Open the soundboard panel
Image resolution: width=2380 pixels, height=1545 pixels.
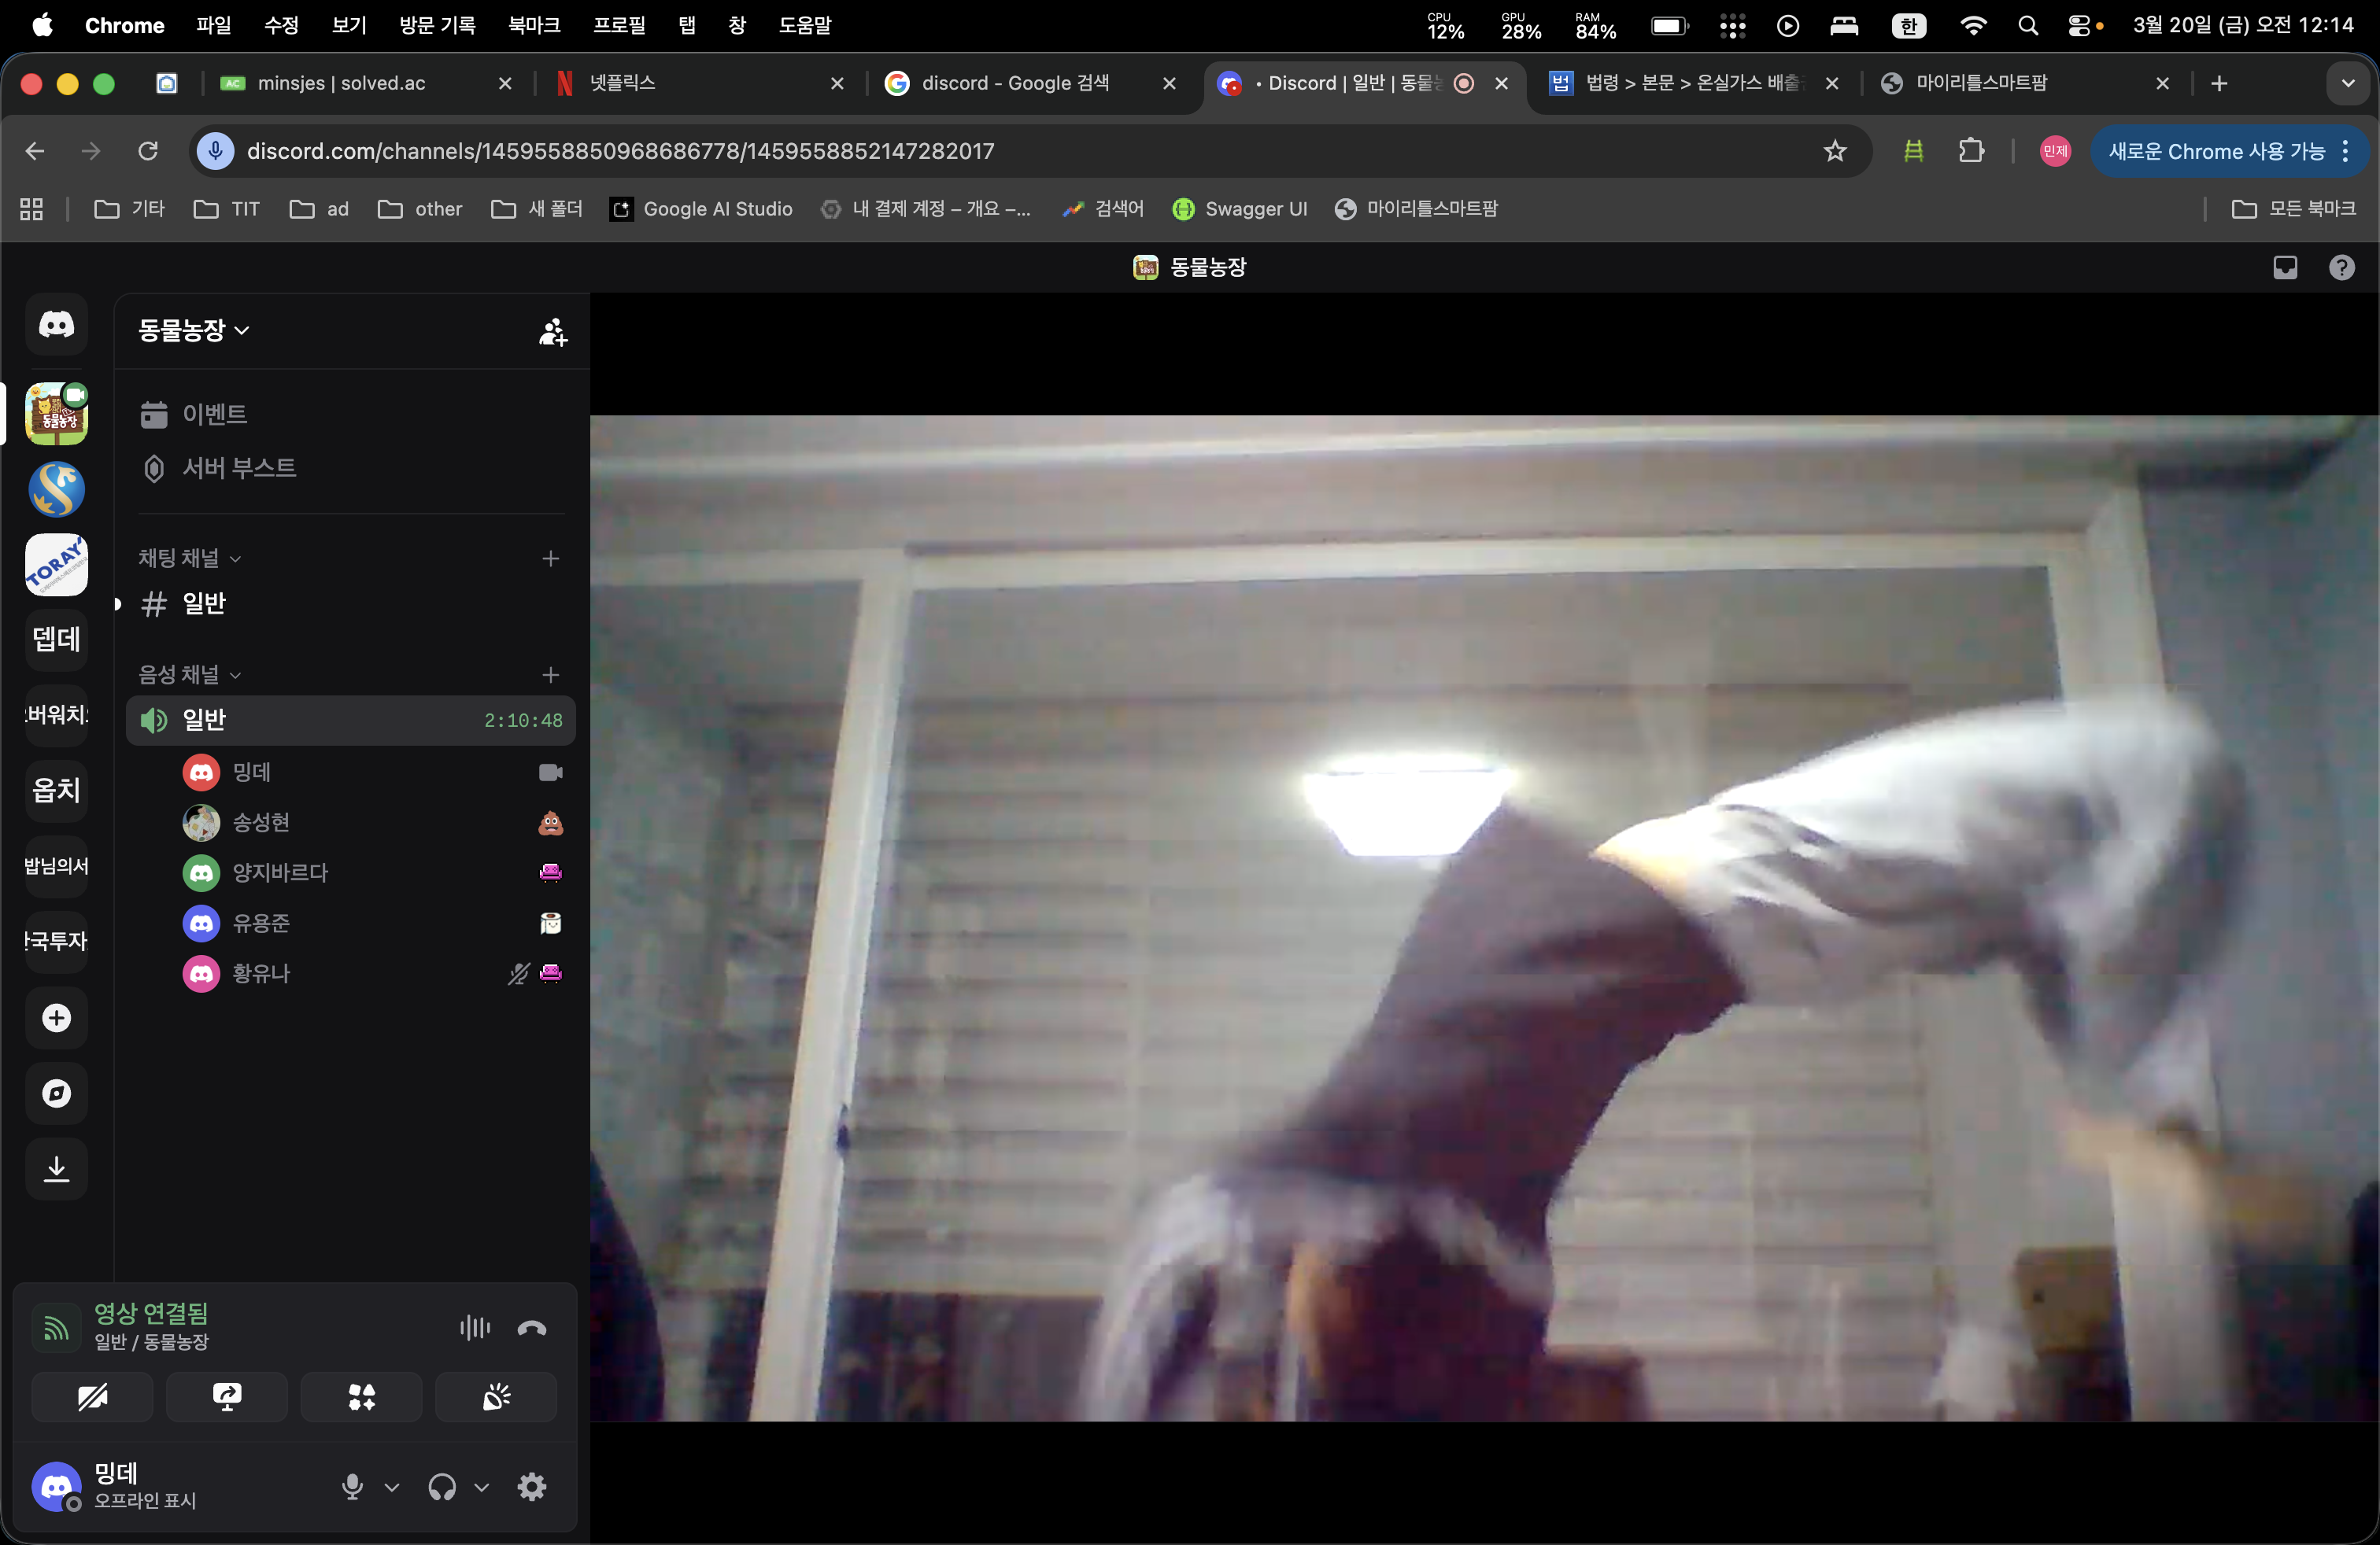[496, 1396]
